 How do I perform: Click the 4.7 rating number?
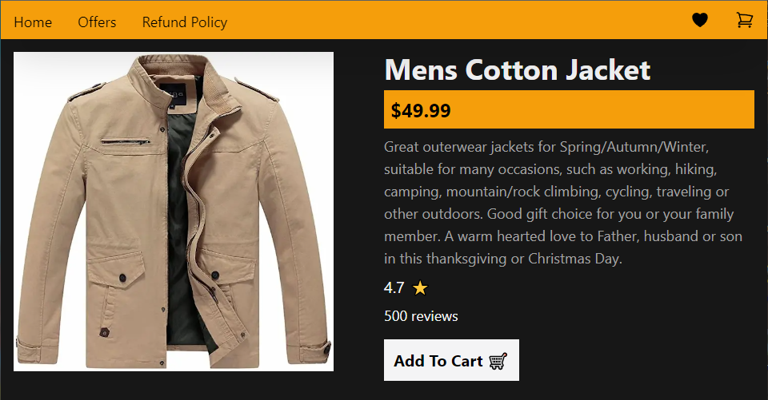tap(394, 287)
